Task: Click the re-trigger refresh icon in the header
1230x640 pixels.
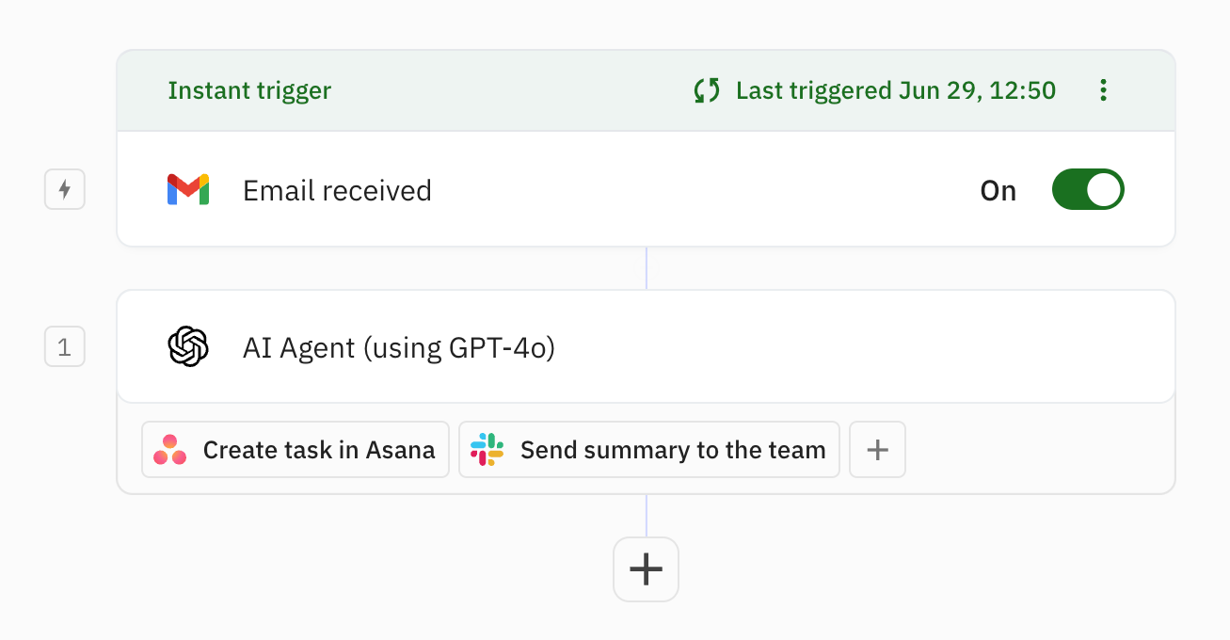Action: tap(706, 90)
